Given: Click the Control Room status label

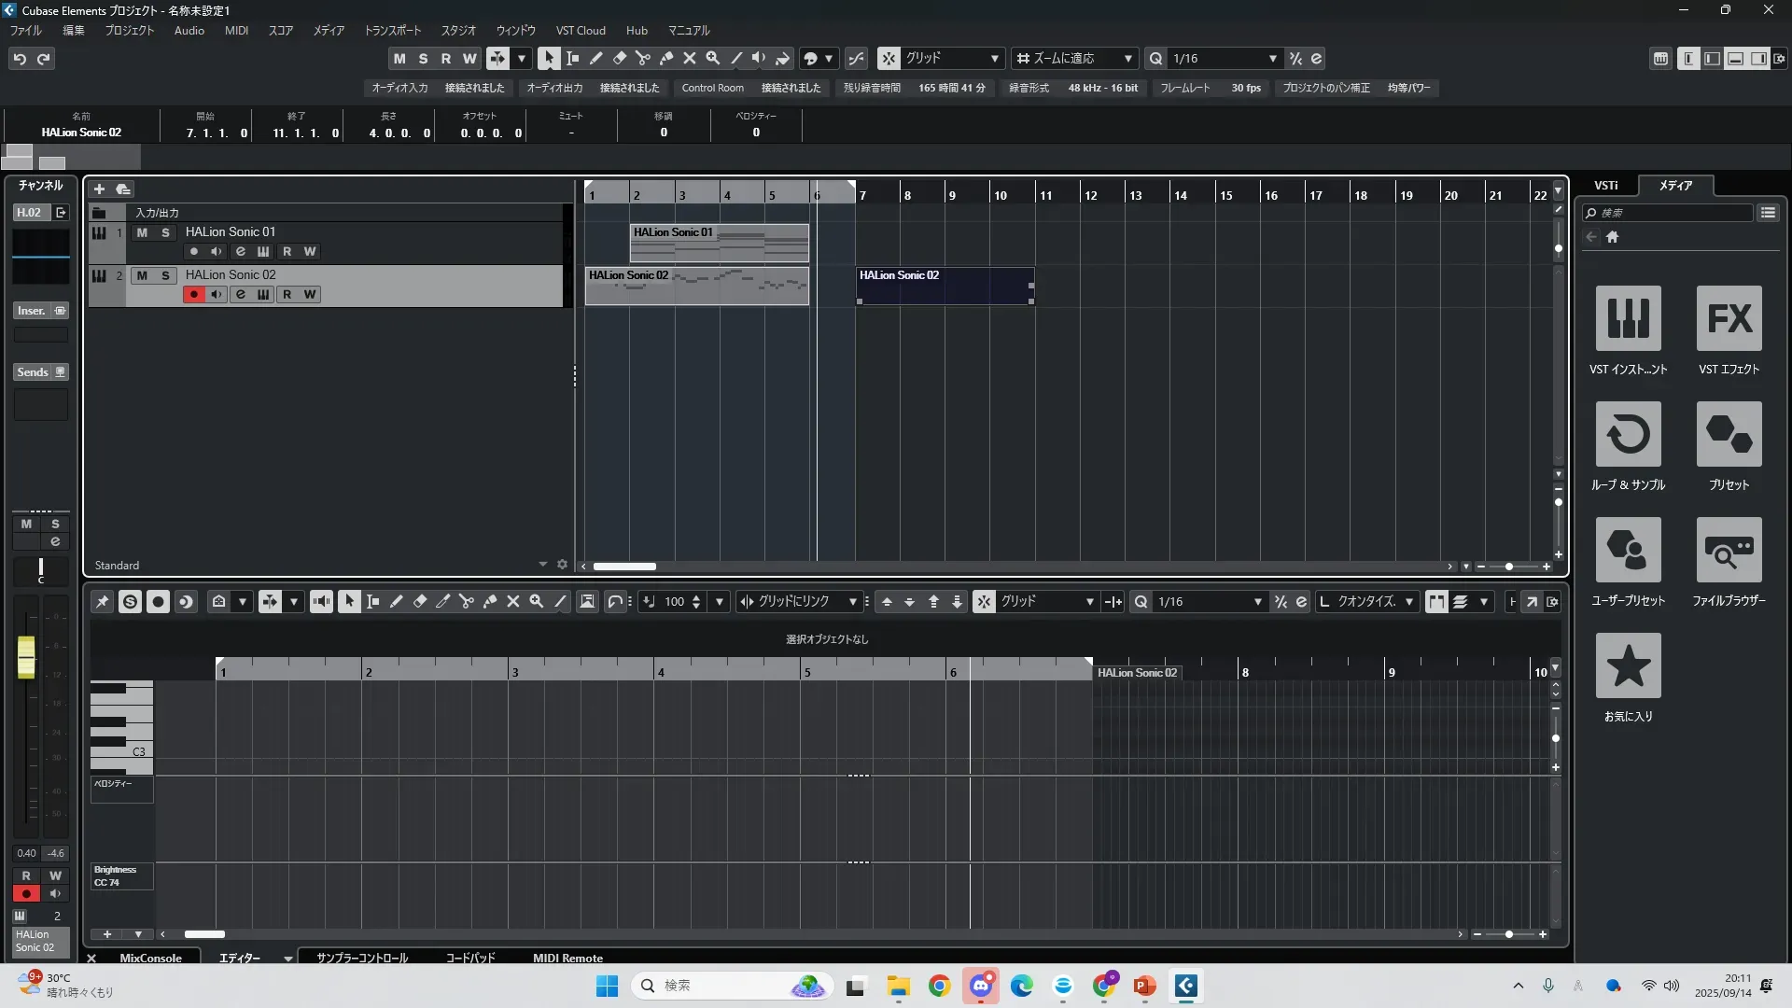Looking at the screenshot, I should point(712,88).
